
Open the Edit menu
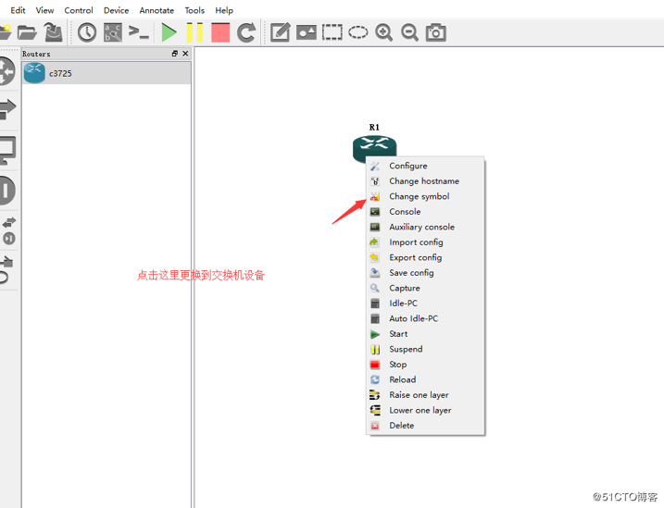[18, 10]
